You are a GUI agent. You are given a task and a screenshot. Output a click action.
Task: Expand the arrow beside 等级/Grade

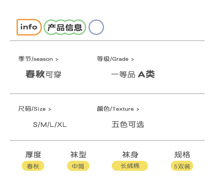[132, 59]
